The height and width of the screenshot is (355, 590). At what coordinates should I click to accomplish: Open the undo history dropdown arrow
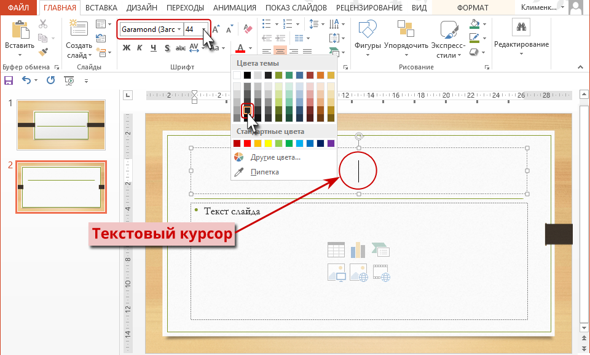tap(36, 80)
